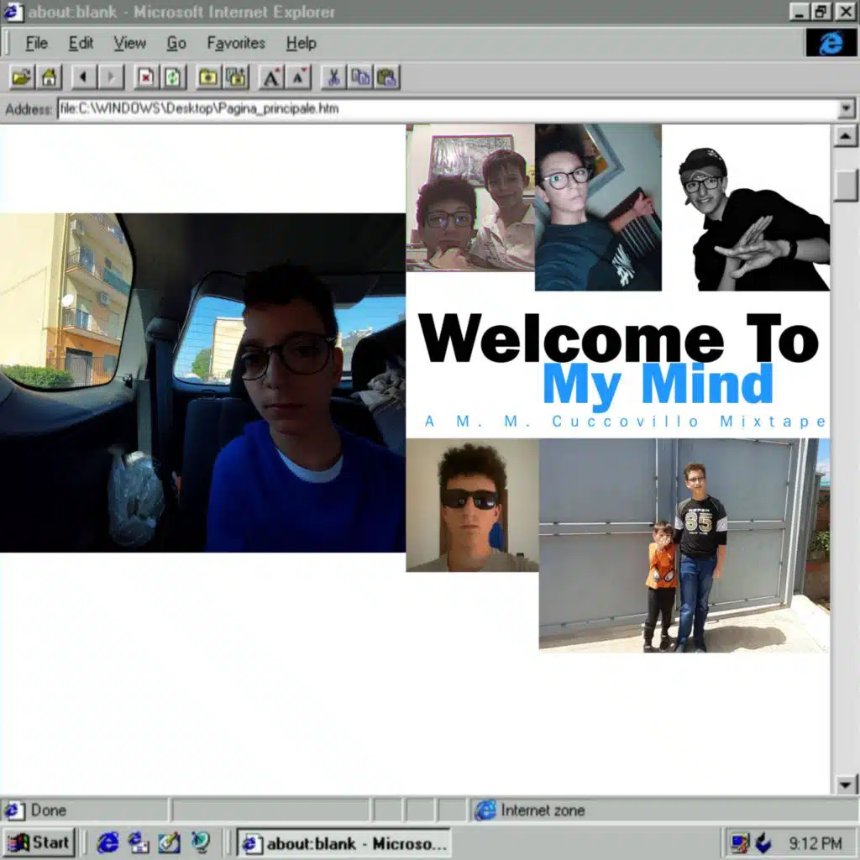Open the Edit menu
The image size is (860, 860).
[x=81, y=43]
